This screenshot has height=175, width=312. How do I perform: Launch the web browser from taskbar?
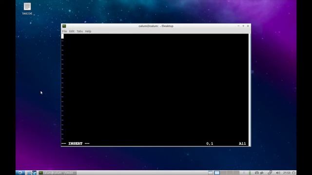pyautogui.click(x=34, y=173)
